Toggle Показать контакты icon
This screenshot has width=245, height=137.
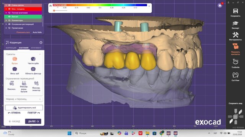(235, 46)
